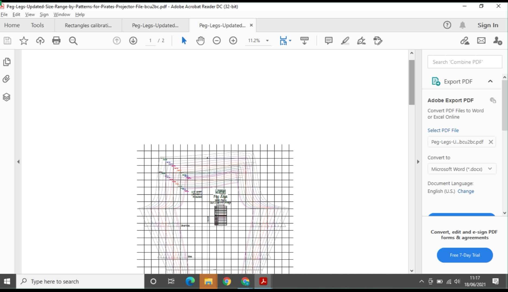Open the zoom level dropdown

click(x=267, y=41)
